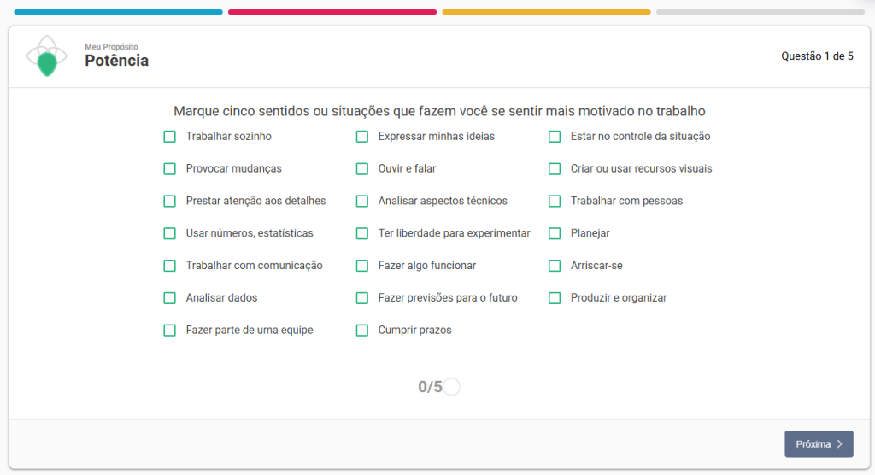The width and height of the screenshot is (875, 475).
Task: Click the pink progress bar segment
Action: click(332, 12)
